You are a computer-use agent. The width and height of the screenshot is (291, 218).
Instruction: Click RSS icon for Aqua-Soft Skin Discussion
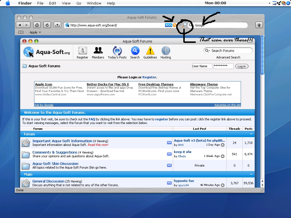(x=169, y=165)
